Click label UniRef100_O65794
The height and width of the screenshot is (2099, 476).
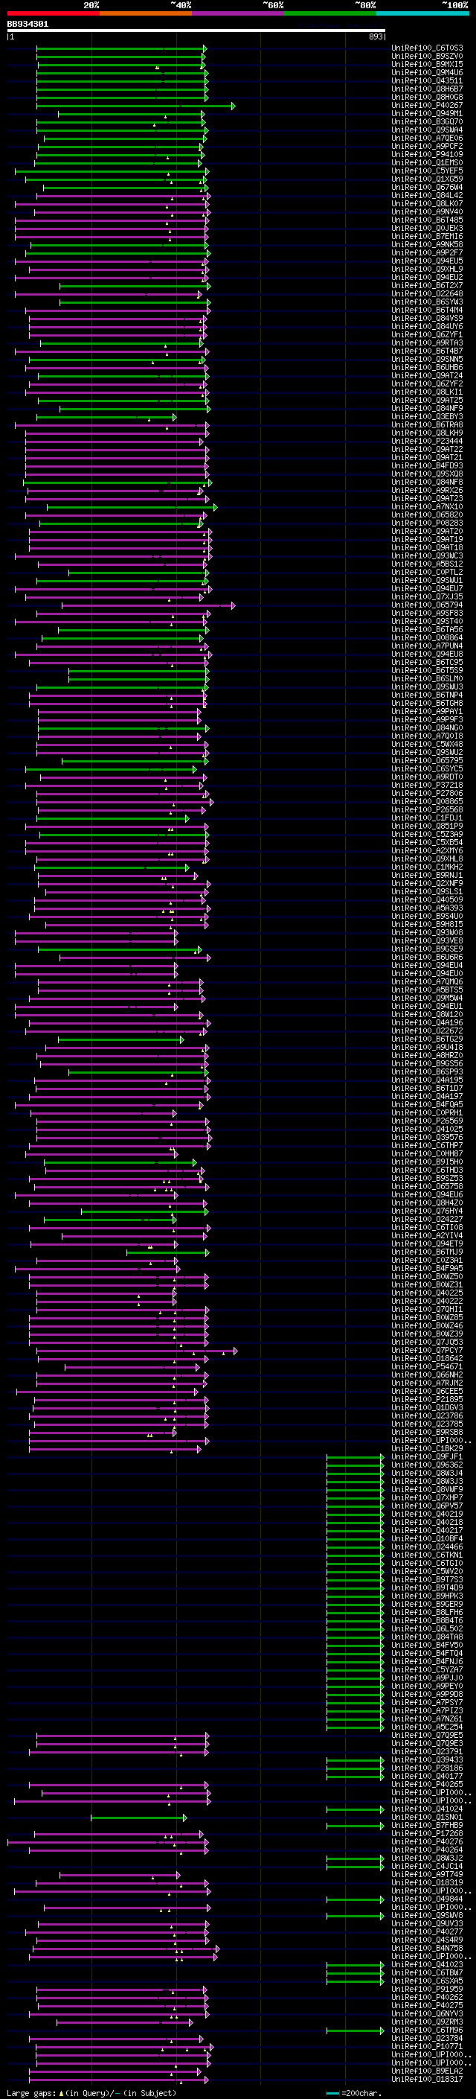pos(427,605)
